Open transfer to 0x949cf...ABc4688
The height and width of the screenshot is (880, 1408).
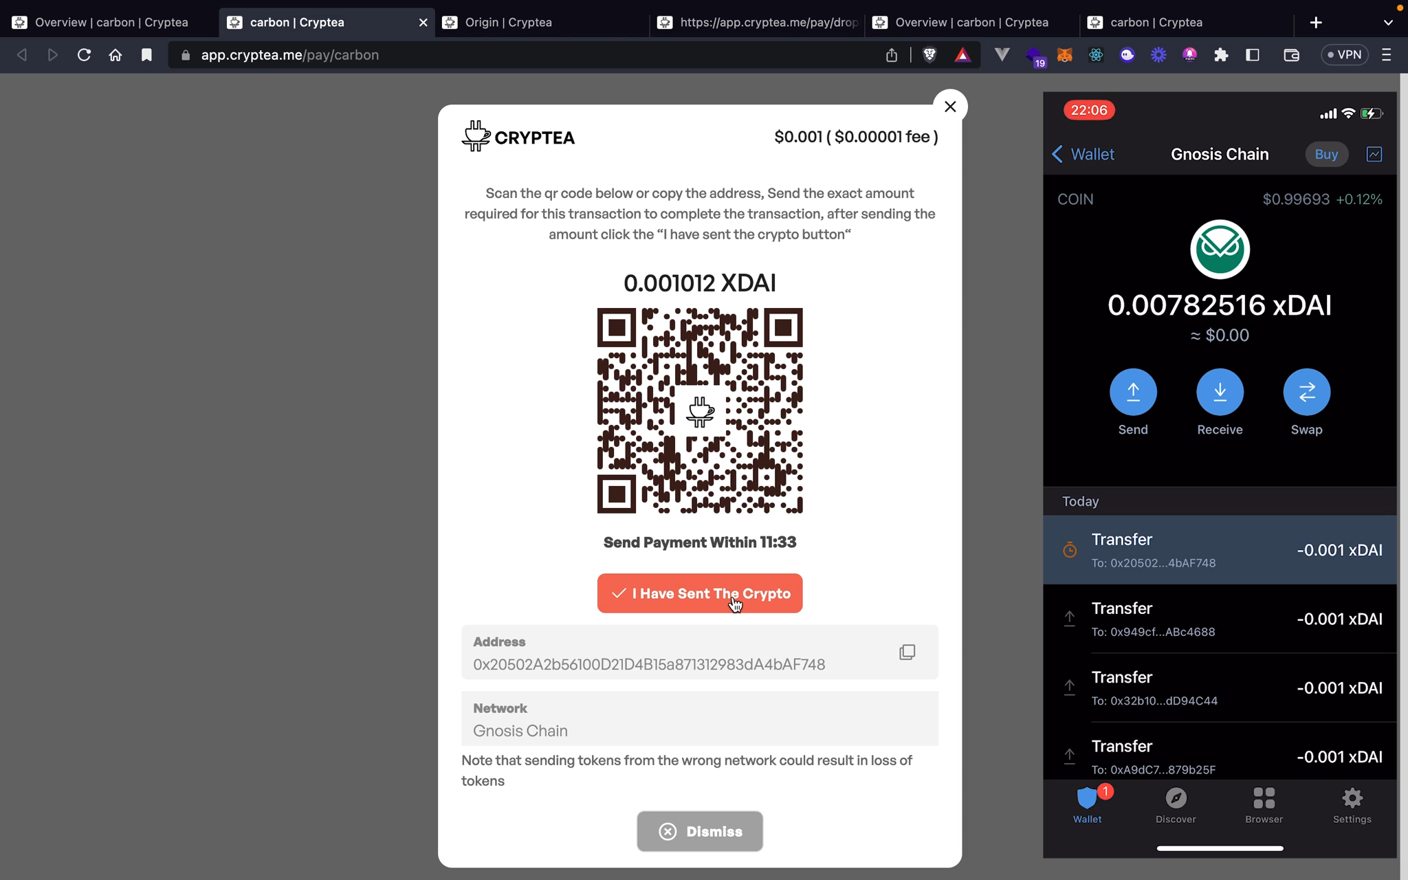pos(1220,619)
